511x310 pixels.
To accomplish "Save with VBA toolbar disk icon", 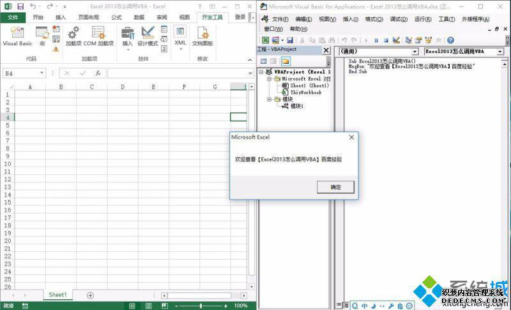I will point(290,40).
